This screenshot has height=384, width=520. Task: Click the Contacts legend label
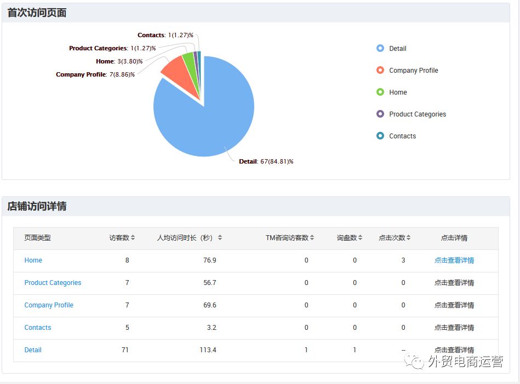pos(402,136)
